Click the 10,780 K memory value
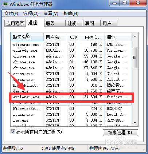The width and height of the screenshot is (148, 154). 93,50
